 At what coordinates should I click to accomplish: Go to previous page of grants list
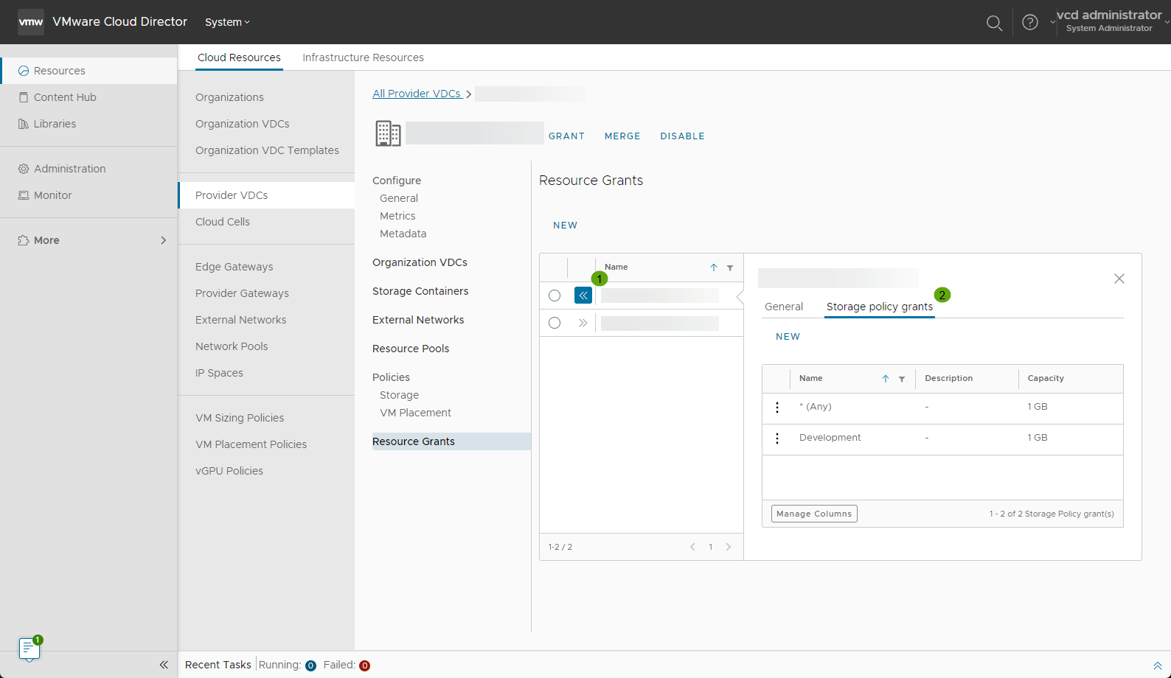point(692,547)
